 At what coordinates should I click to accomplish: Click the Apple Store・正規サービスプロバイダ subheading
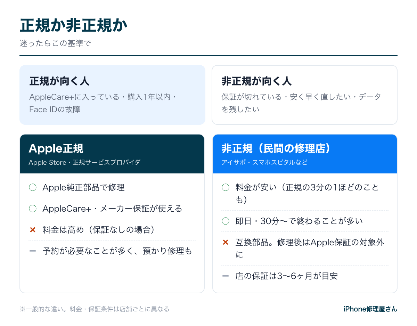pyautogui.click(x=84, y=163)
